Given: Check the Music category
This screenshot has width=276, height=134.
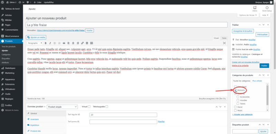Looking at the screenshot, I should tap(235, 111).
